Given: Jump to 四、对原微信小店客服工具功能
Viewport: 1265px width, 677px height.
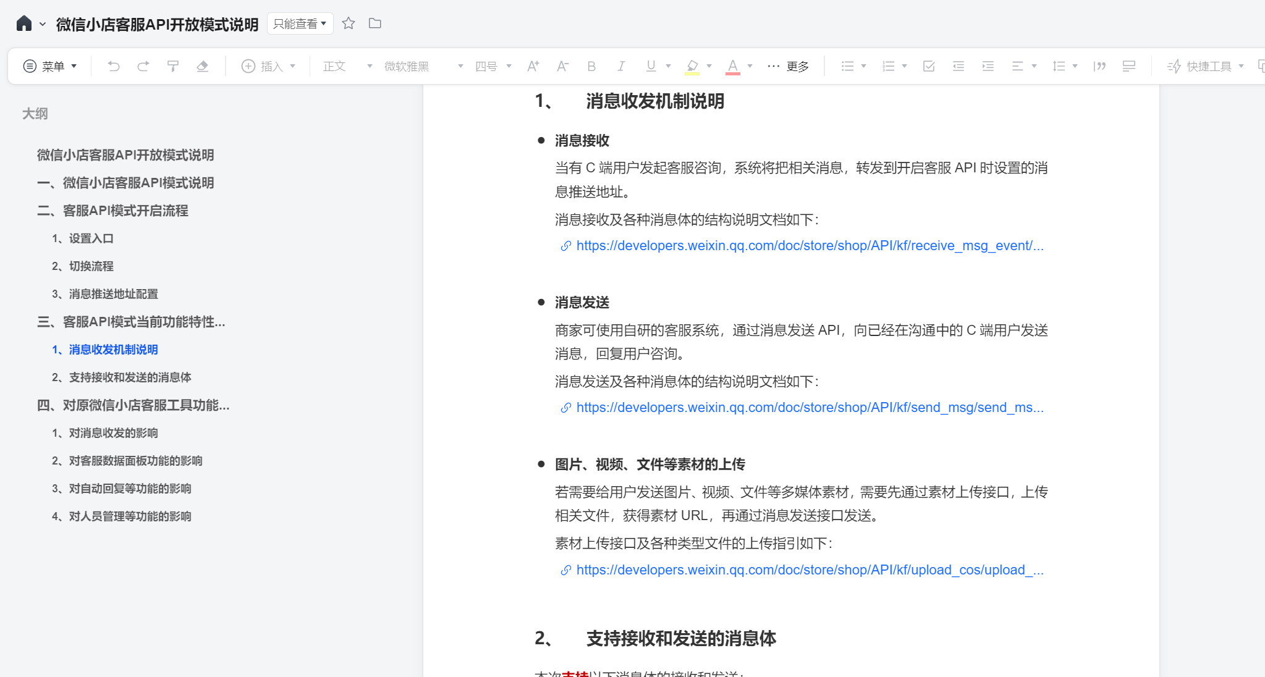Looking at the screenshot, I should pos(133,405).
